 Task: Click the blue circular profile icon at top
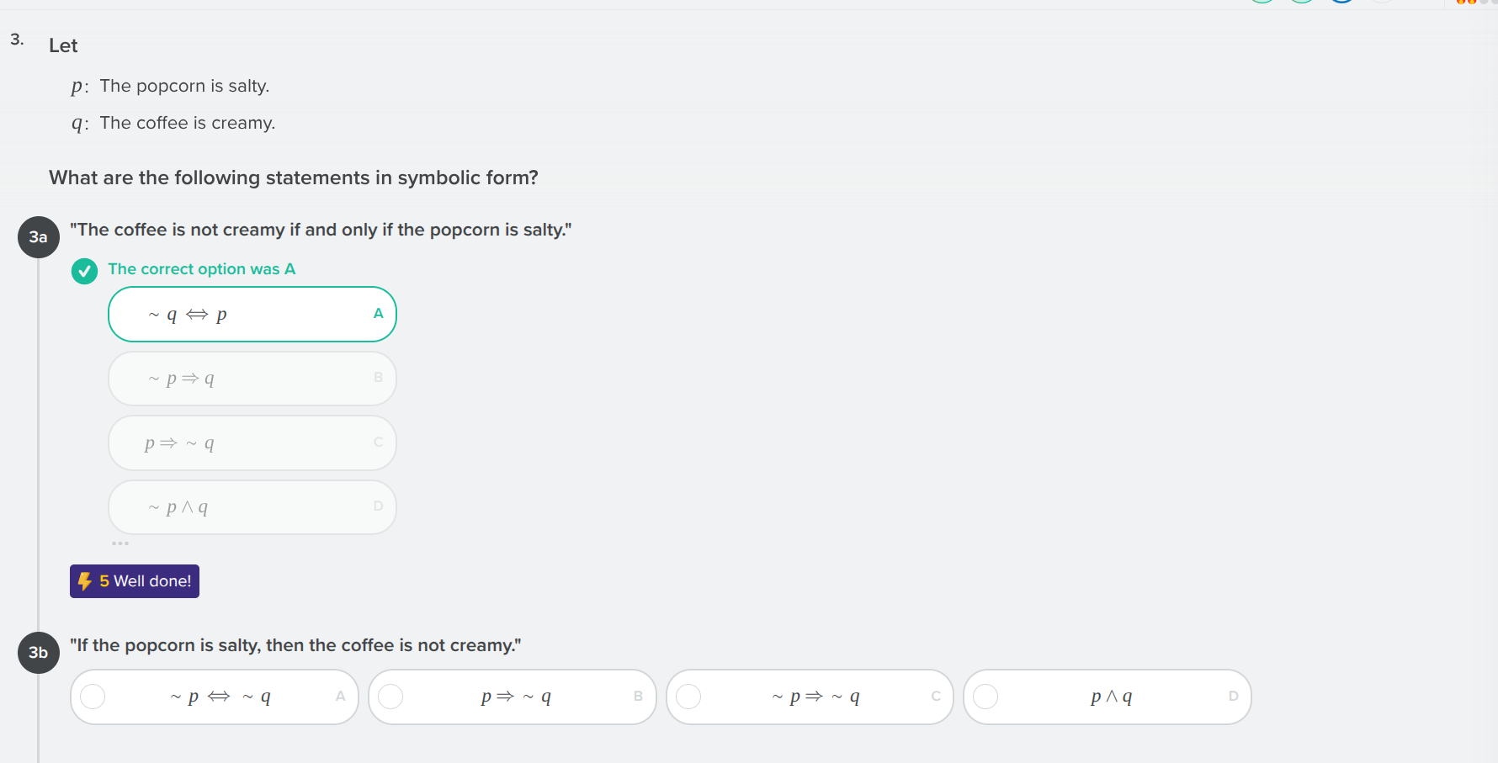[1341, 2]
